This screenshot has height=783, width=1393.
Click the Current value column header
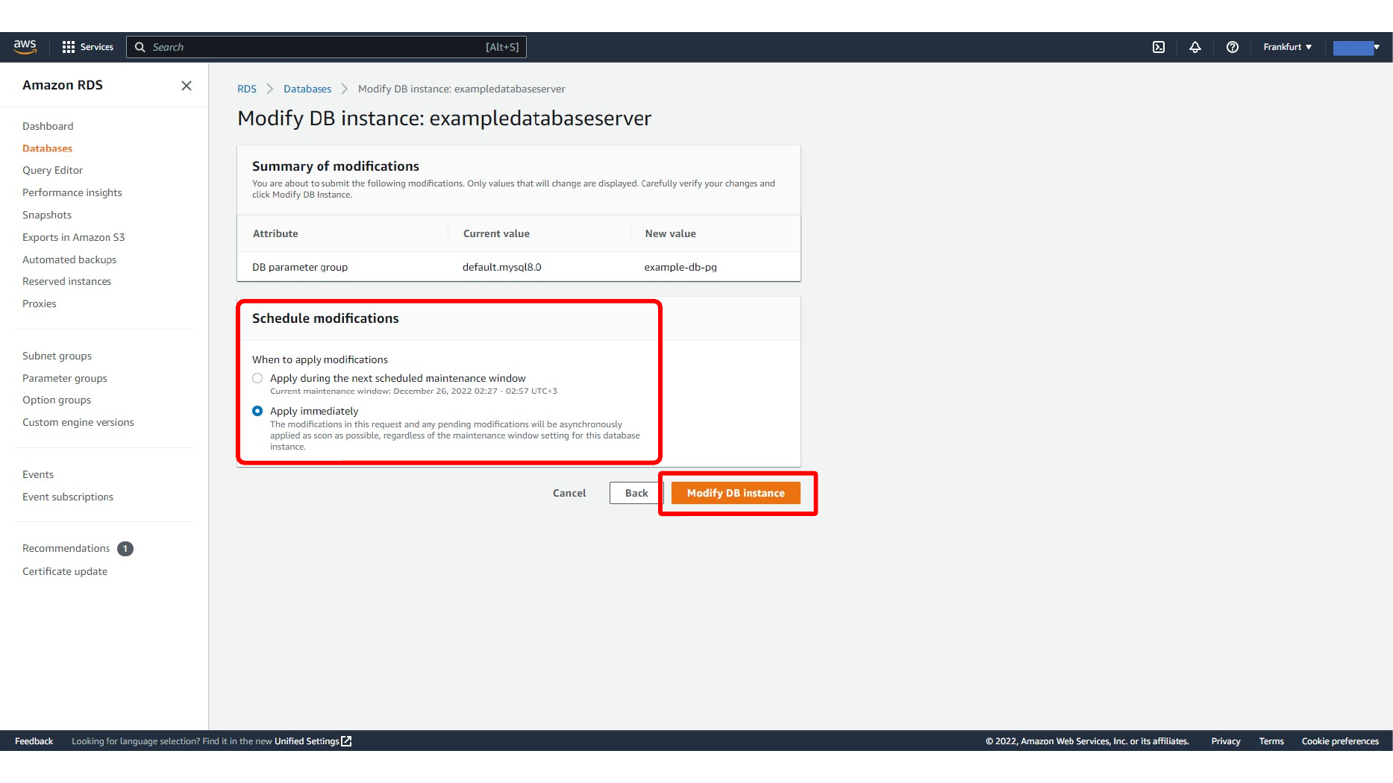[496, 233]
